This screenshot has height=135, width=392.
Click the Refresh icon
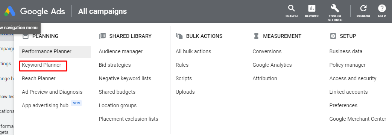(363, 9)
